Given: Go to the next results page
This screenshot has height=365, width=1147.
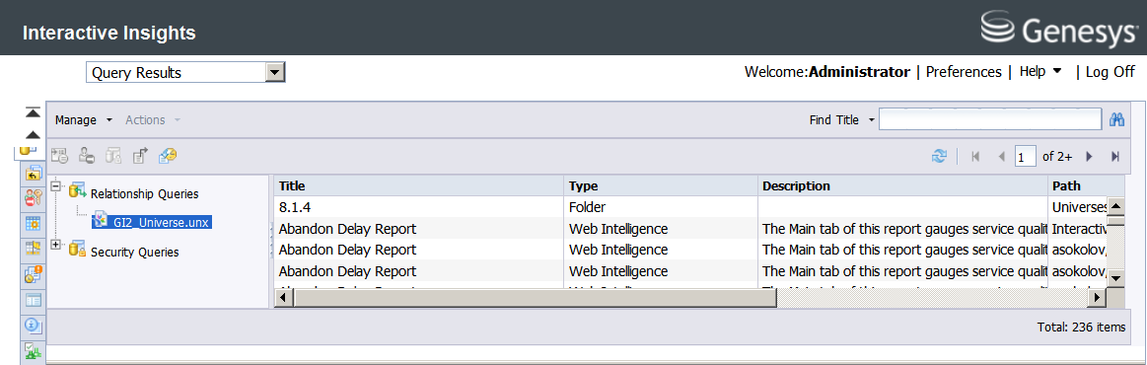Looking at the screenshot, I should click(x=1089, y=156).
